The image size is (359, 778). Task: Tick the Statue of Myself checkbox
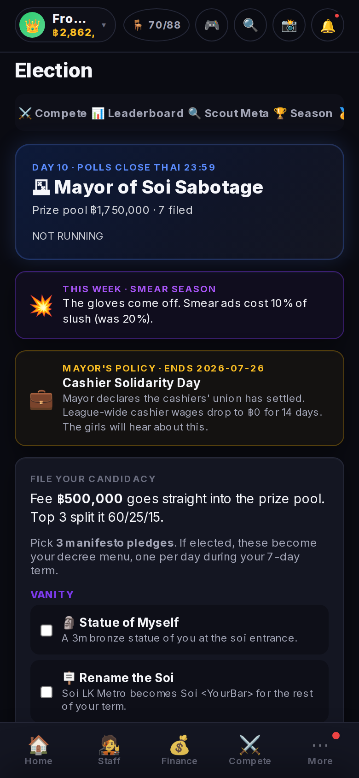click(x=46, y=630)
